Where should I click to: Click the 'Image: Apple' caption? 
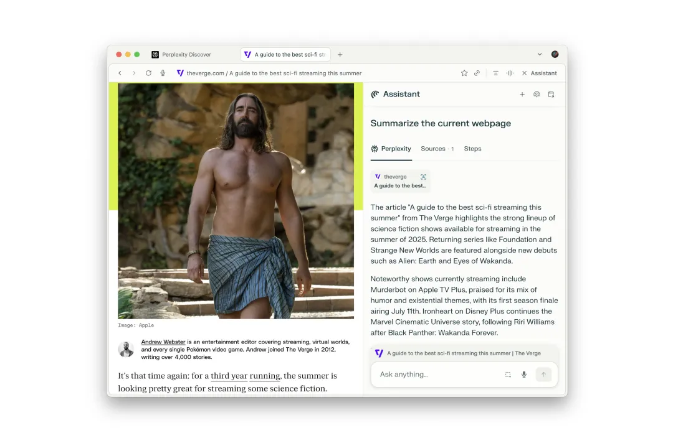(x=136, y=325)
